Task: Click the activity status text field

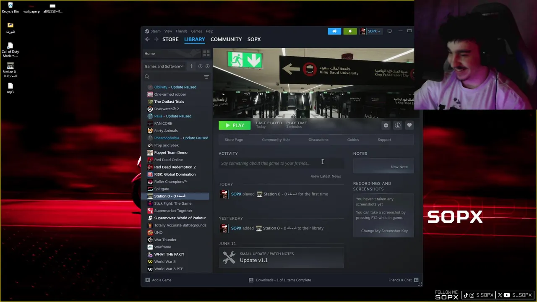Action: [x=281, y=163]
